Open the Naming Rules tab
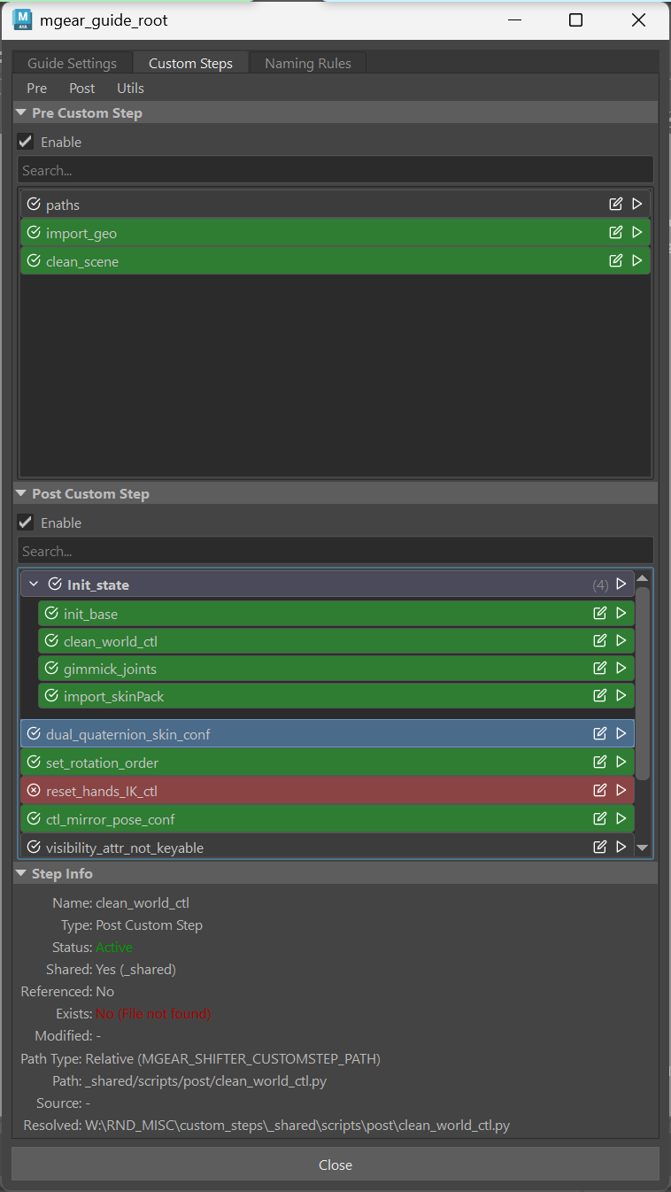671x1192 pixels. (308, 64)
